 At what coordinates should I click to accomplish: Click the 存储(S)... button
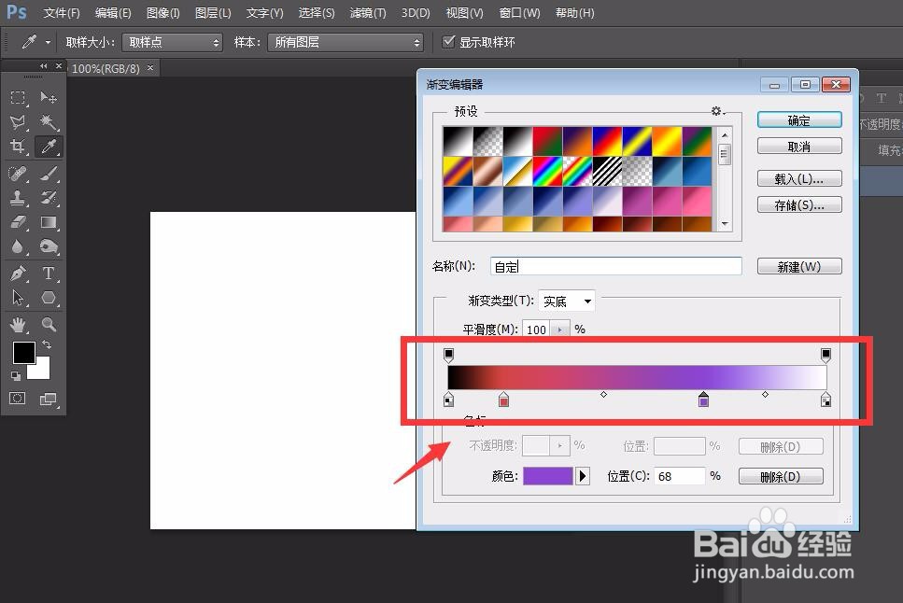pyautogui.click(x=799, y=204)
